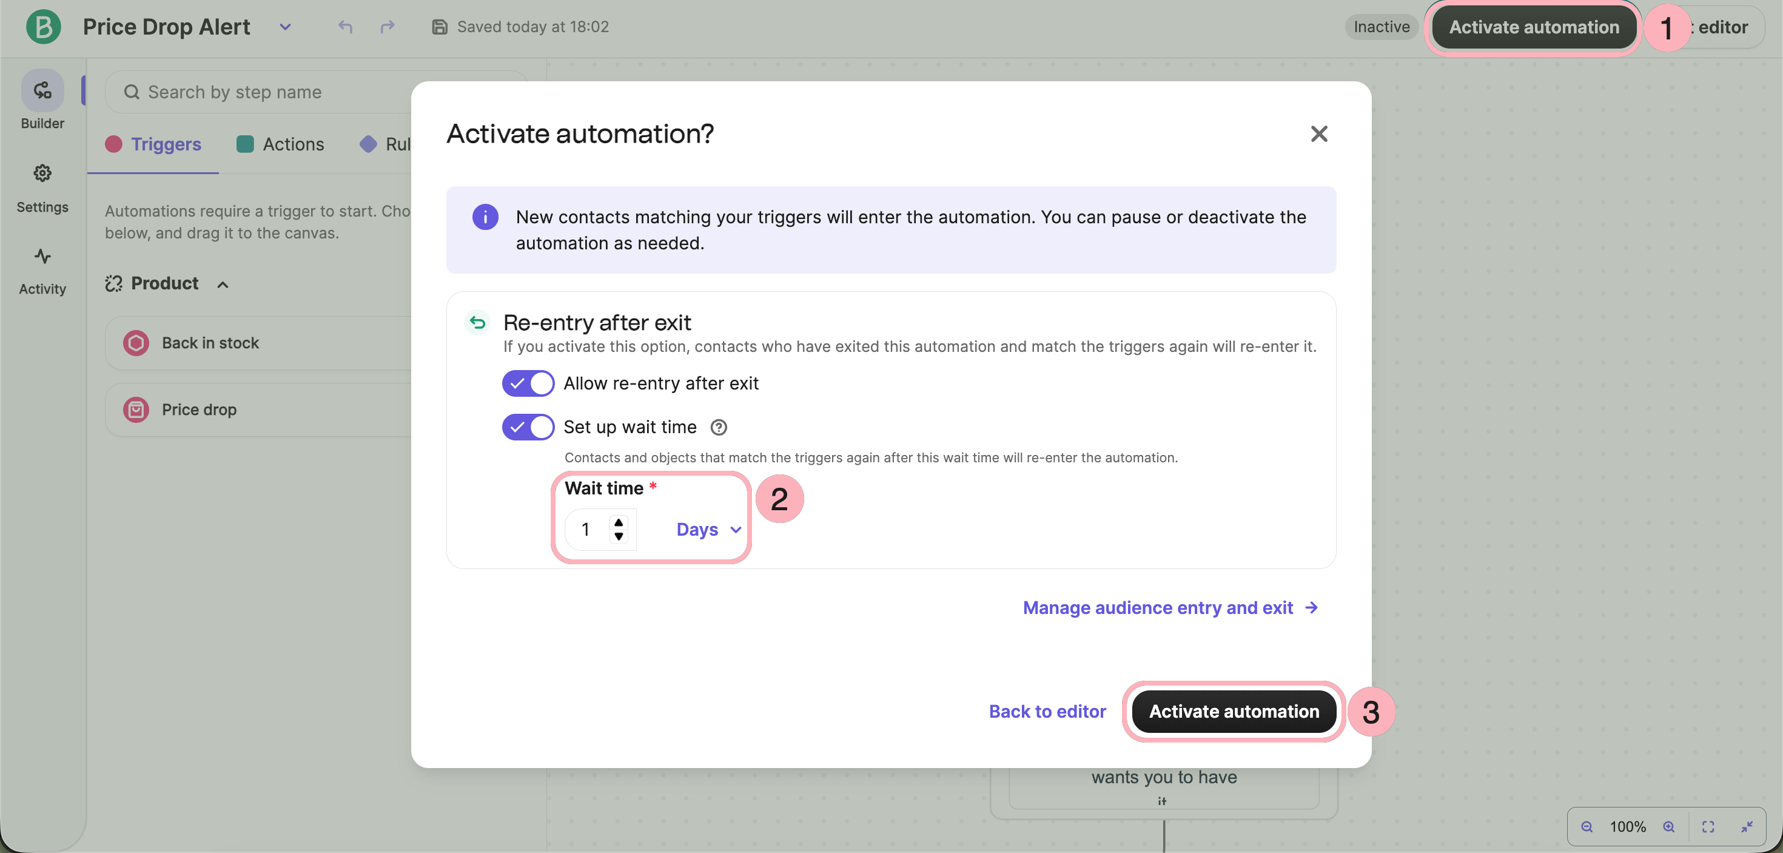Click the top-bar Activate automation button
The width and height of the screenshot is (1783, 853).
1534,27
